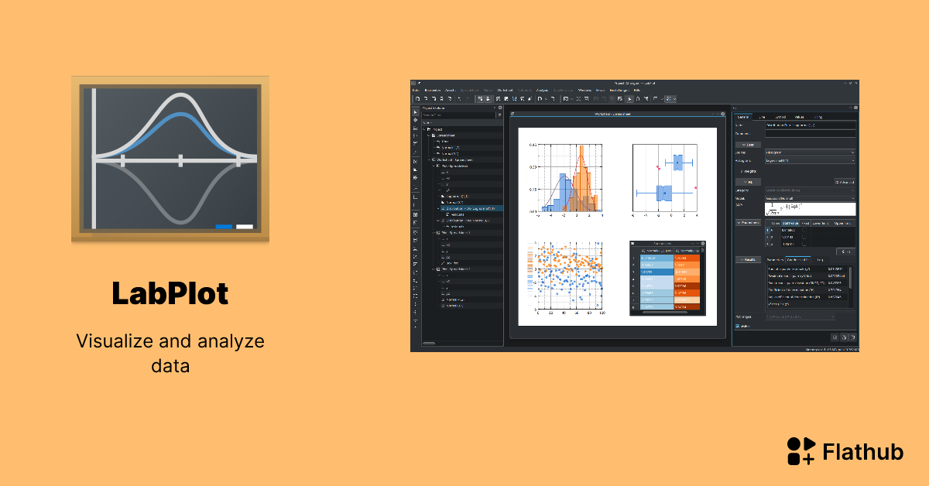Toggle the fixed checkbox for the second fit parameter
Image resolution: width=929 pixels, height=486 pixels.
(x=804, y=236)
